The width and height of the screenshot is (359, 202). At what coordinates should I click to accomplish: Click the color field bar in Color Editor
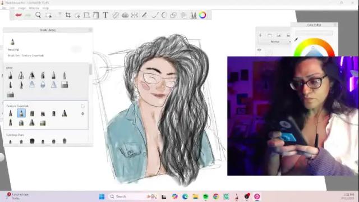coord(314,33)
